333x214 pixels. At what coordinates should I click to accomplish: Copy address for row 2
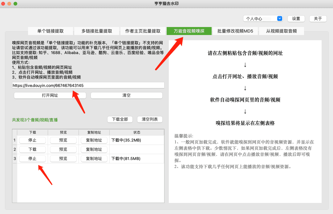coord(94,149)
